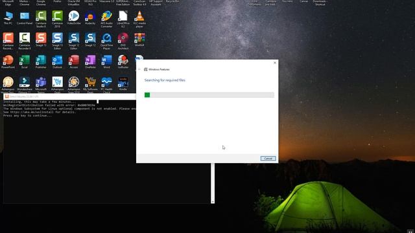Open the WinRAR desktop icon
Viewport: 415px width, 233px height.
tap(139, 39)
